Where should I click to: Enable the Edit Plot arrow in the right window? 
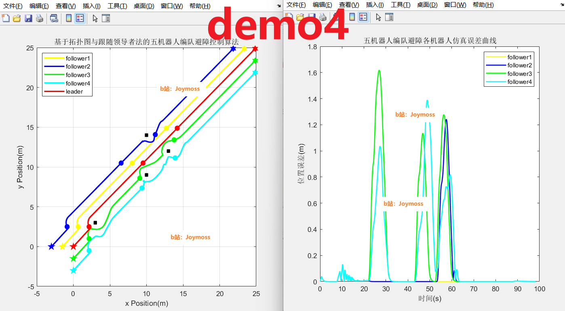coord(378,17)
